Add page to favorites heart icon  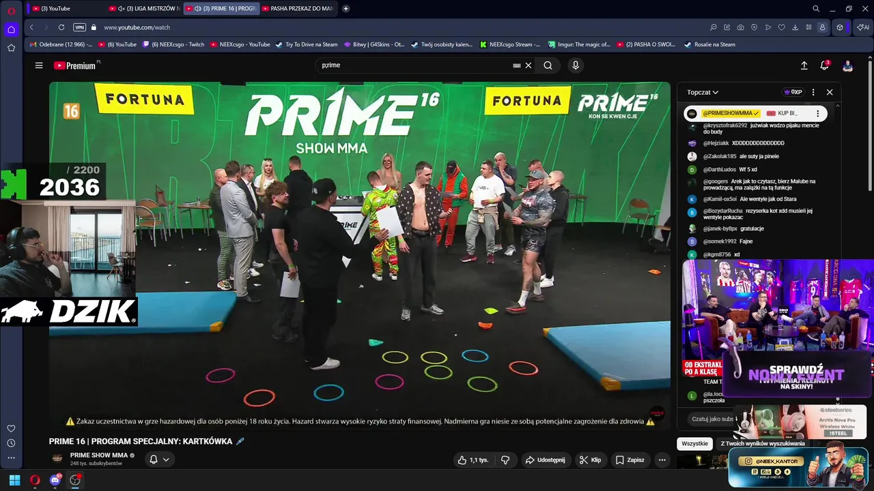(x=782, y=27)
